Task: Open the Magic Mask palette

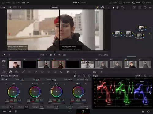Action: pos(55,72)
